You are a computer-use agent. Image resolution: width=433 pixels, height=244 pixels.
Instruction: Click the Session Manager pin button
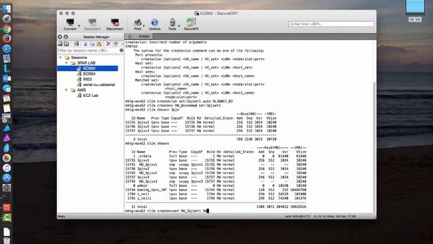pyautogui.click(x=66, y=37)
